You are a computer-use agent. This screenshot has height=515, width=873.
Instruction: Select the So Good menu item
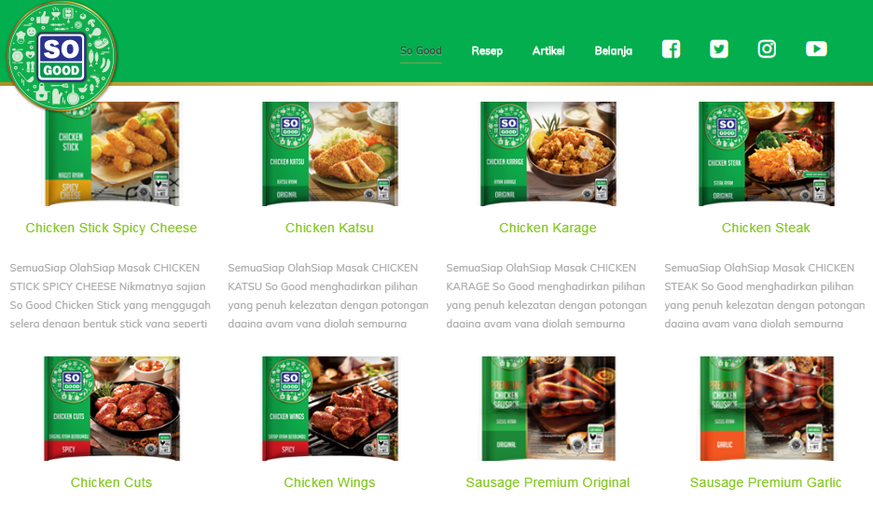coord(421,50)
